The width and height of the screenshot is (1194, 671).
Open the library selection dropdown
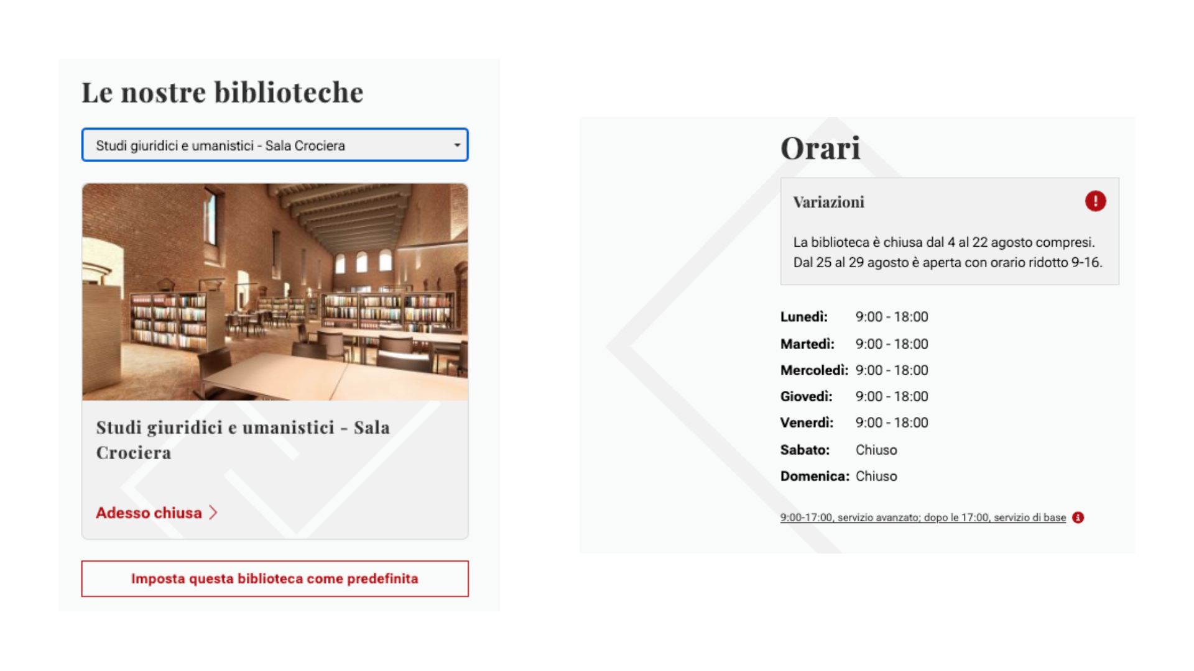pyautogui.click(x=275, y=145)
